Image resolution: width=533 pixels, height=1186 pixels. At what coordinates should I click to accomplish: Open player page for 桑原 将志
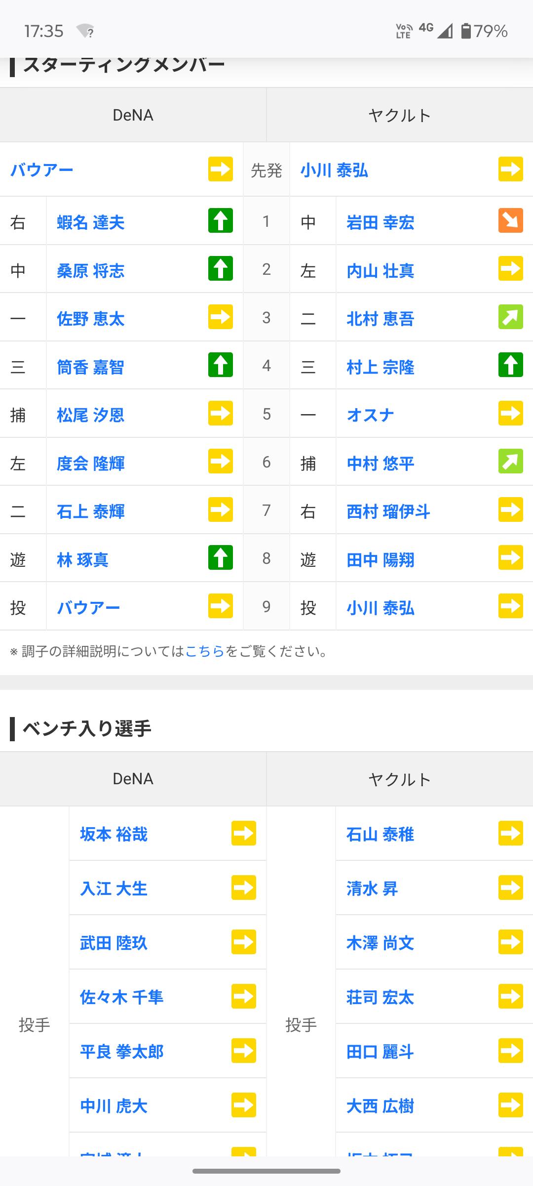(90, 271)
